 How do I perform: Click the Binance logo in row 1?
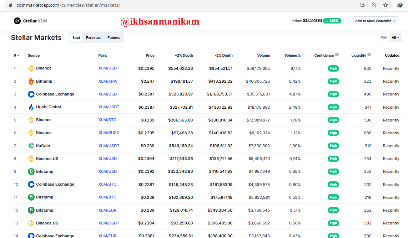(31, 68)
